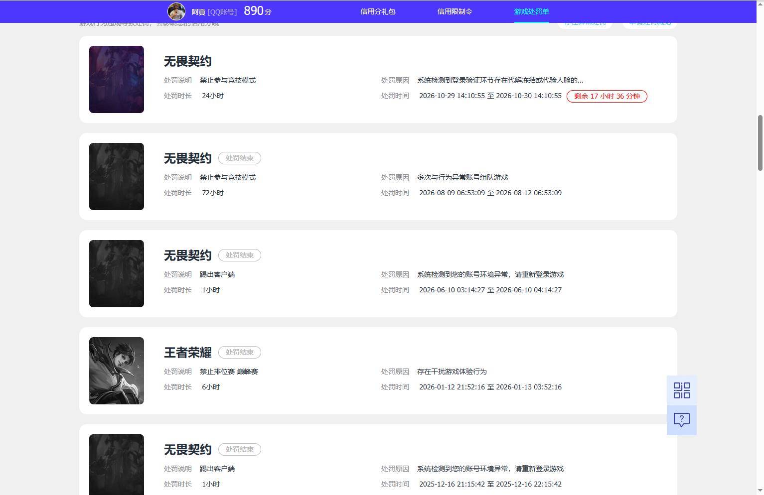Open thumbnail of the 2026-06-10 无畏契约 penalty
This screenshot has height=495, width=764.
(x=117, y=273)
